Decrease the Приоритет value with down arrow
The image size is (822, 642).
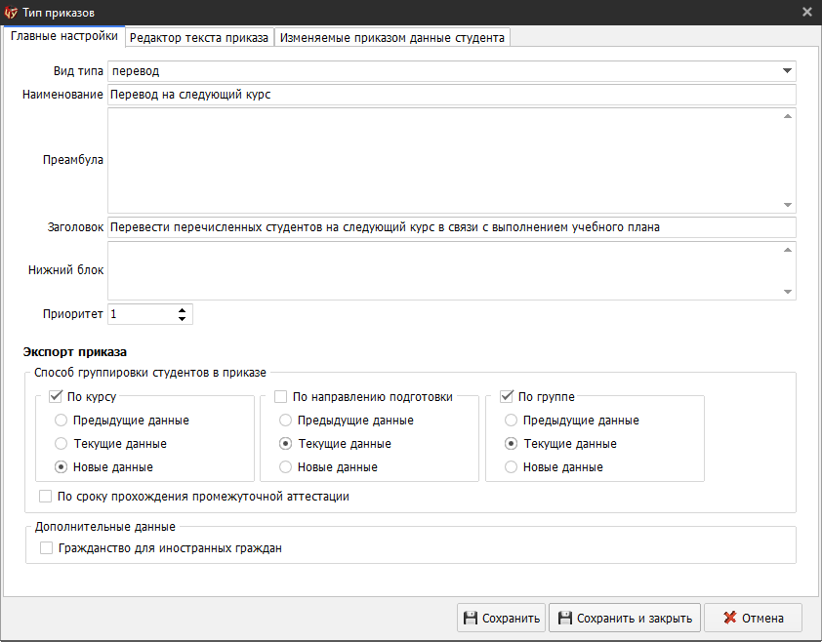pos(182,319)
